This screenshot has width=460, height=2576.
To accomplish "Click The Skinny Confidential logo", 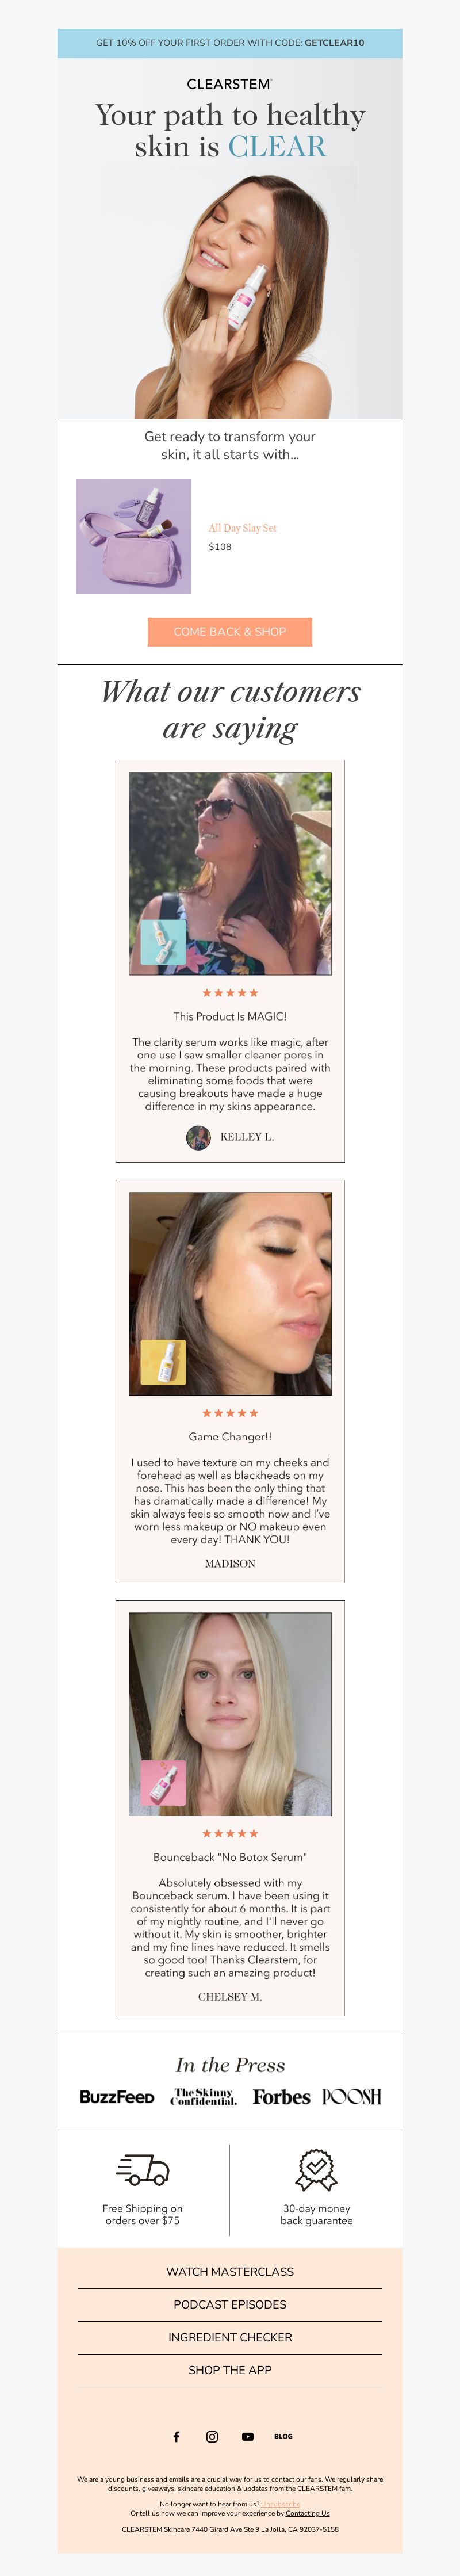I will point(204,2097).
